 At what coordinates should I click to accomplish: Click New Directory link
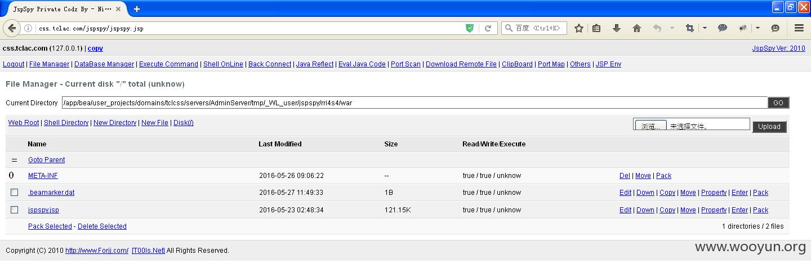(x=115, y=123)
